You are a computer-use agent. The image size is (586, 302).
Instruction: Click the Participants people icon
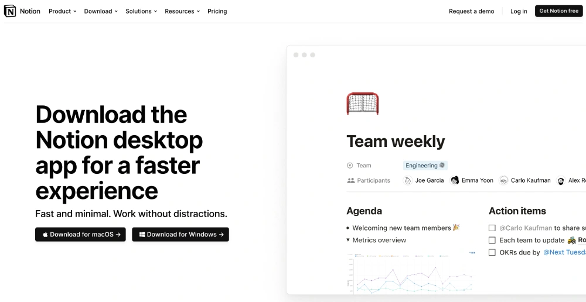point(350,180)
